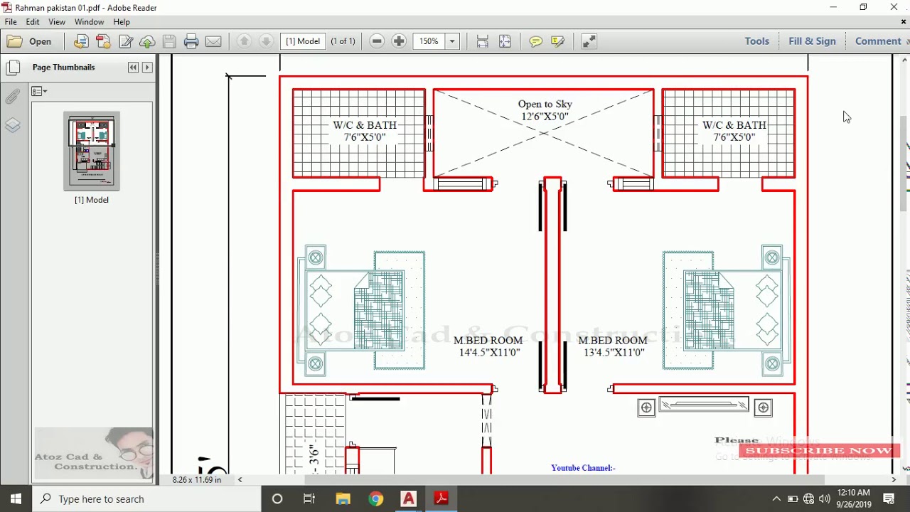910x512 pixels.
Task: Click Adobe Reader taskbar icon
Action: [x=441, y=499]
